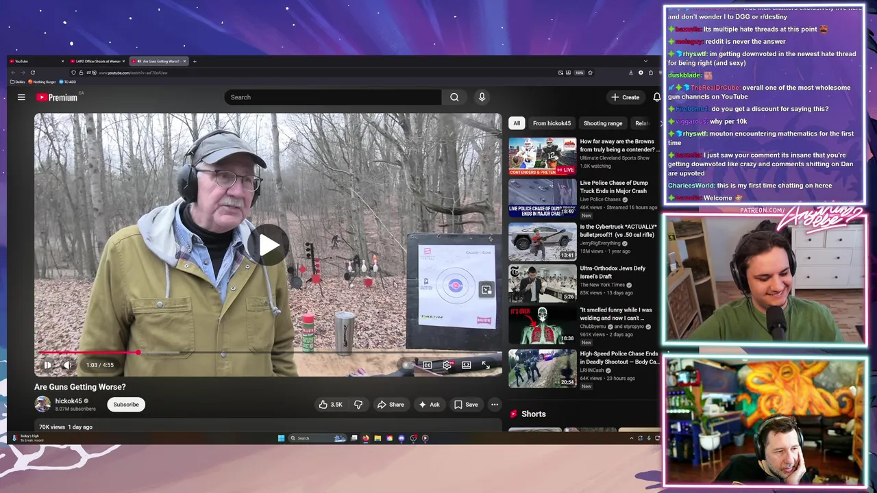Expand the tab list dropdown arrow
The image size is (877, 493).
[x=645, y=61]
